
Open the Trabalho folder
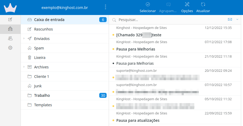coord(42,95)
